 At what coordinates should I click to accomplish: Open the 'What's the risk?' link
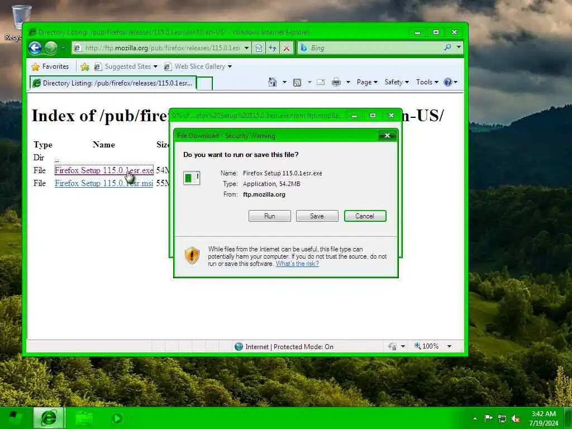click(297, 264)
